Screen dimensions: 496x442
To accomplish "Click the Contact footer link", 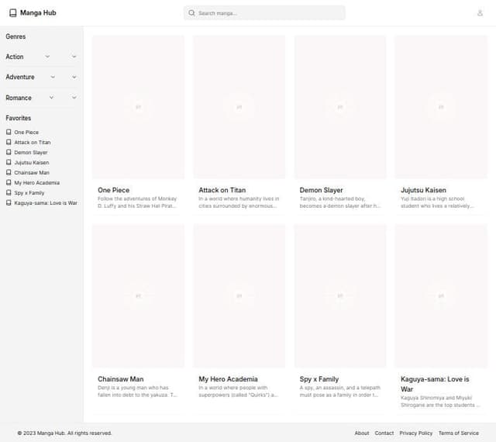I will tap(384, 433).
